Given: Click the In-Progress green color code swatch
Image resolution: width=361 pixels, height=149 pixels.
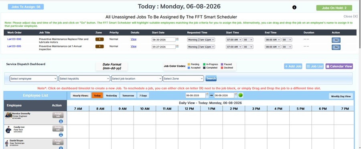Looking at the screenshot, I should pyautogui.click(x=204, y=64).
